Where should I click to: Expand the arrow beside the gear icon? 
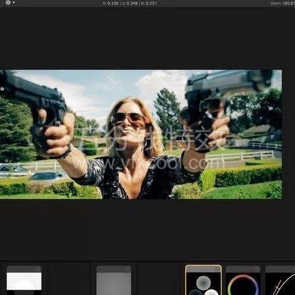coord(14,3)
